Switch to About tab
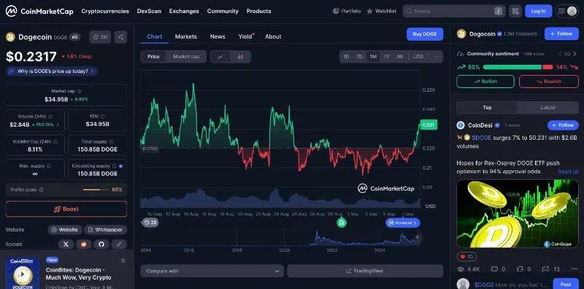Viewport: 584px width, 289px height. click(x=273, y=36)
